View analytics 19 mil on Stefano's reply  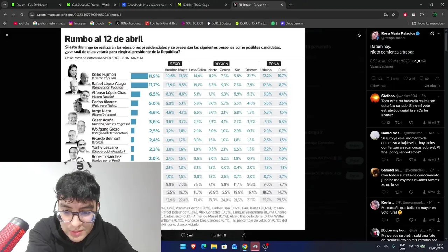pos(429,122)
